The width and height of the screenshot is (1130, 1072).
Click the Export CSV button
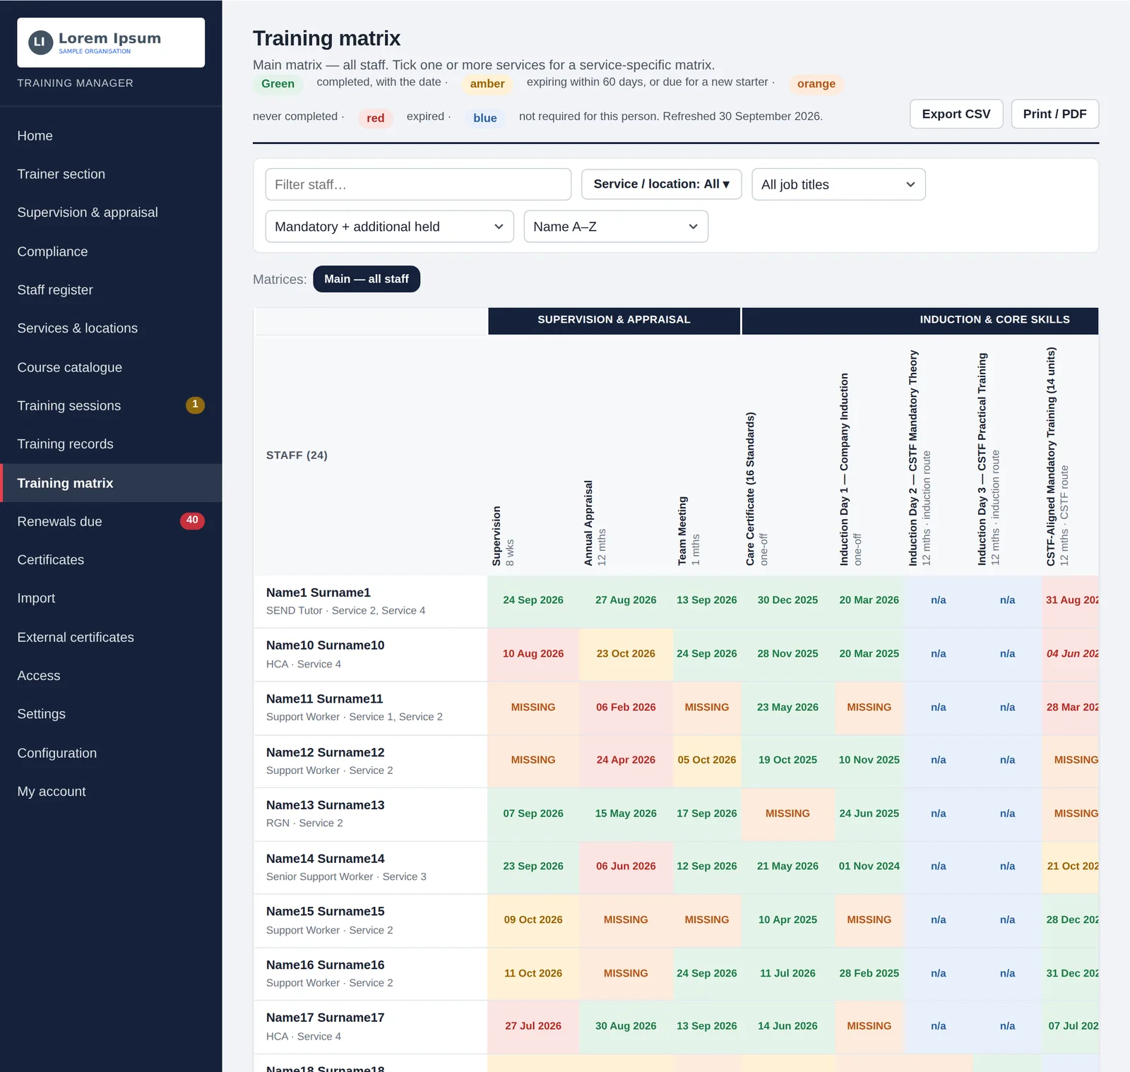tap(956, 114)
